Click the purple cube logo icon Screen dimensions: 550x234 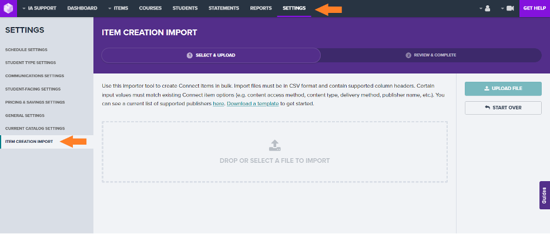(x=8, y=8)
